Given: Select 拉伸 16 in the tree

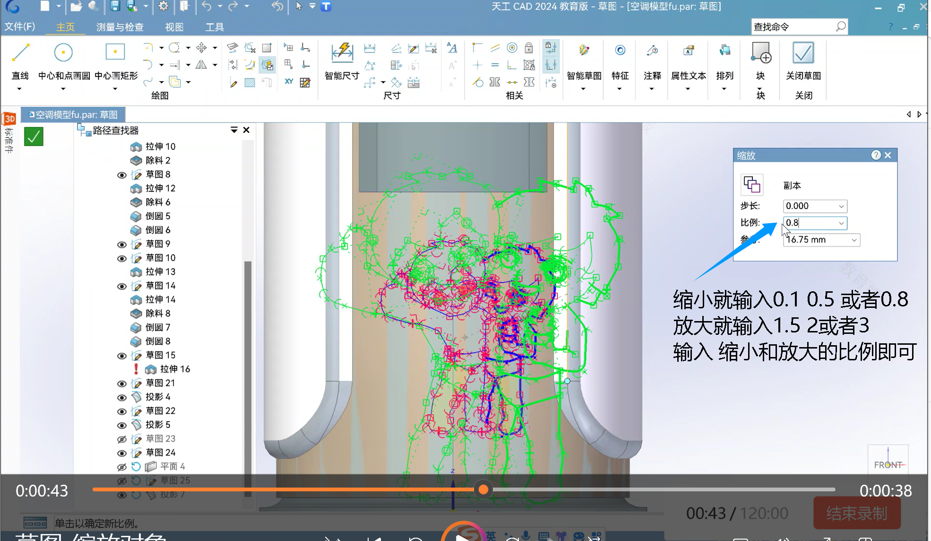Looking at the screenshot, I should pos(167,369).
